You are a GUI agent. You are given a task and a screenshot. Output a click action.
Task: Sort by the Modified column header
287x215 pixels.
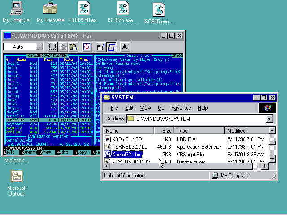pyautogui.click(x=247, y=131)
